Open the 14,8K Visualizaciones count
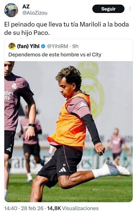 tap(73, 209)
